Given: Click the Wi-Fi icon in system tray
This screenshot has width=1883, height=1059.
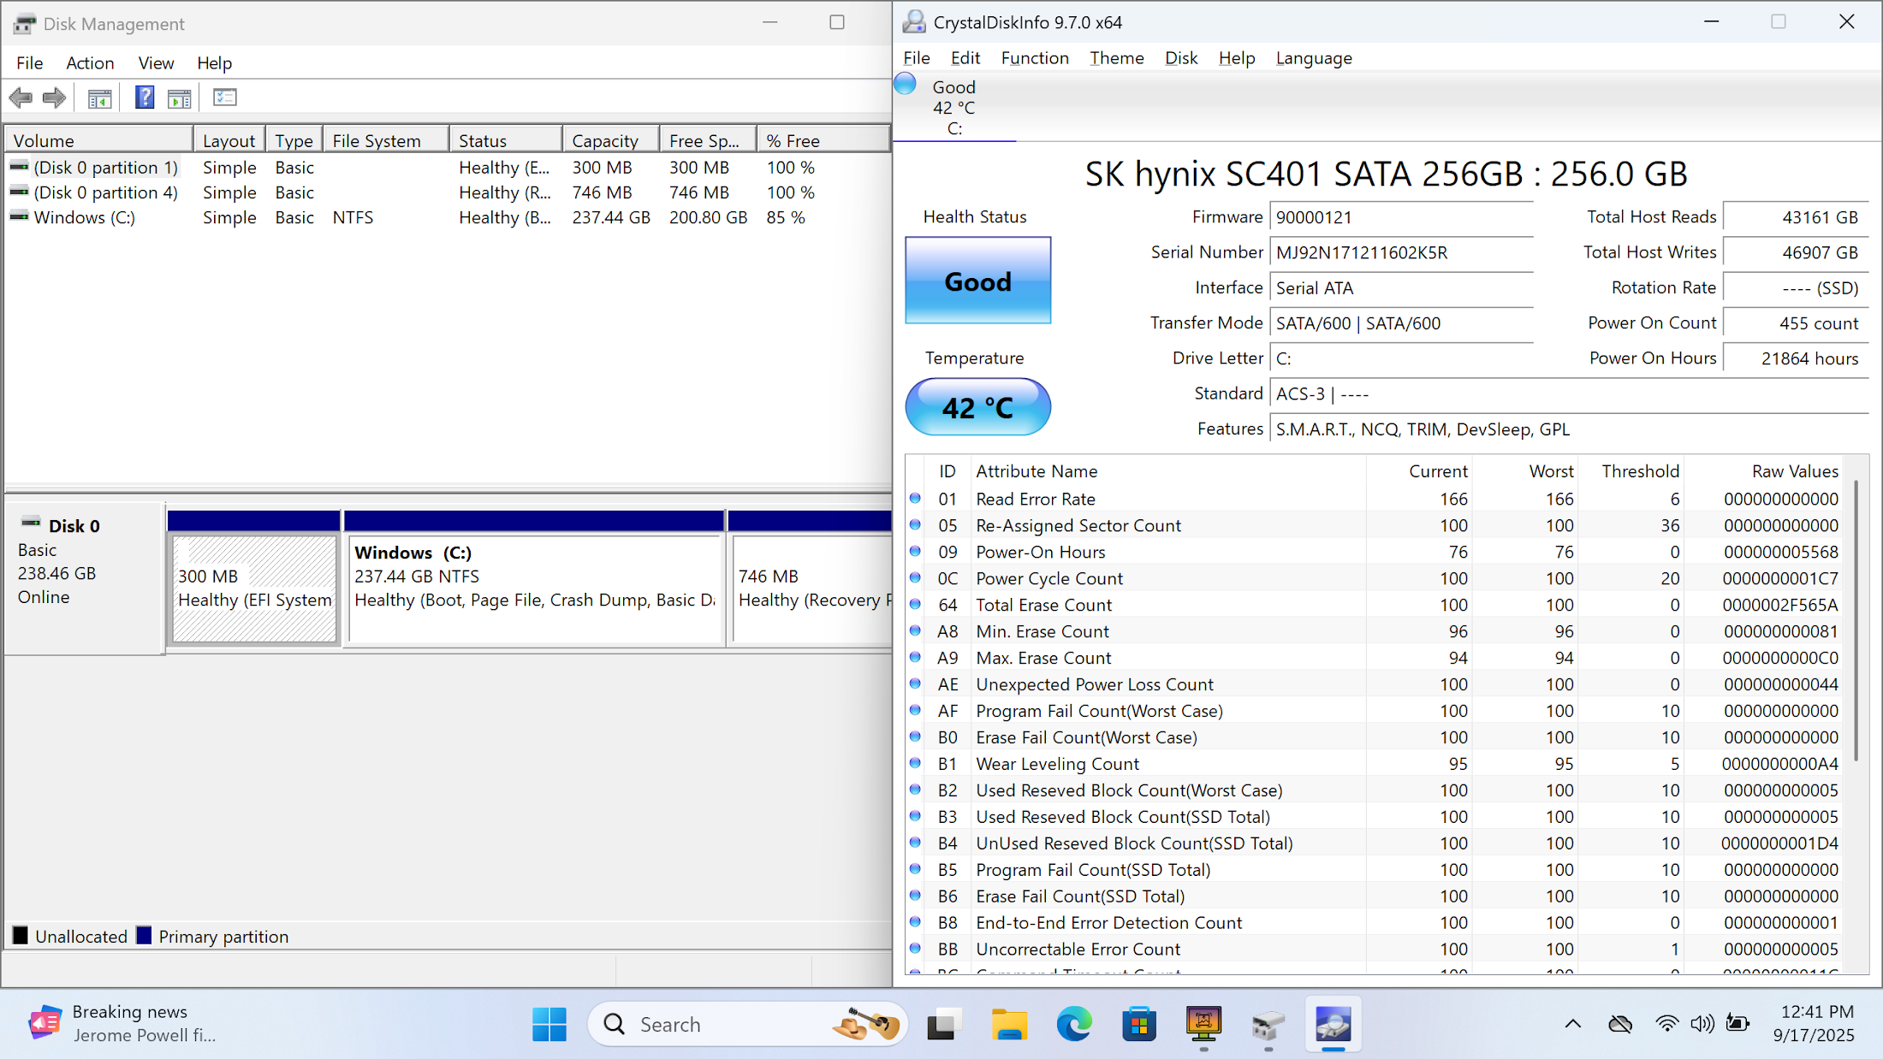Looking at the screenshot, I should coord(1666,1023).
